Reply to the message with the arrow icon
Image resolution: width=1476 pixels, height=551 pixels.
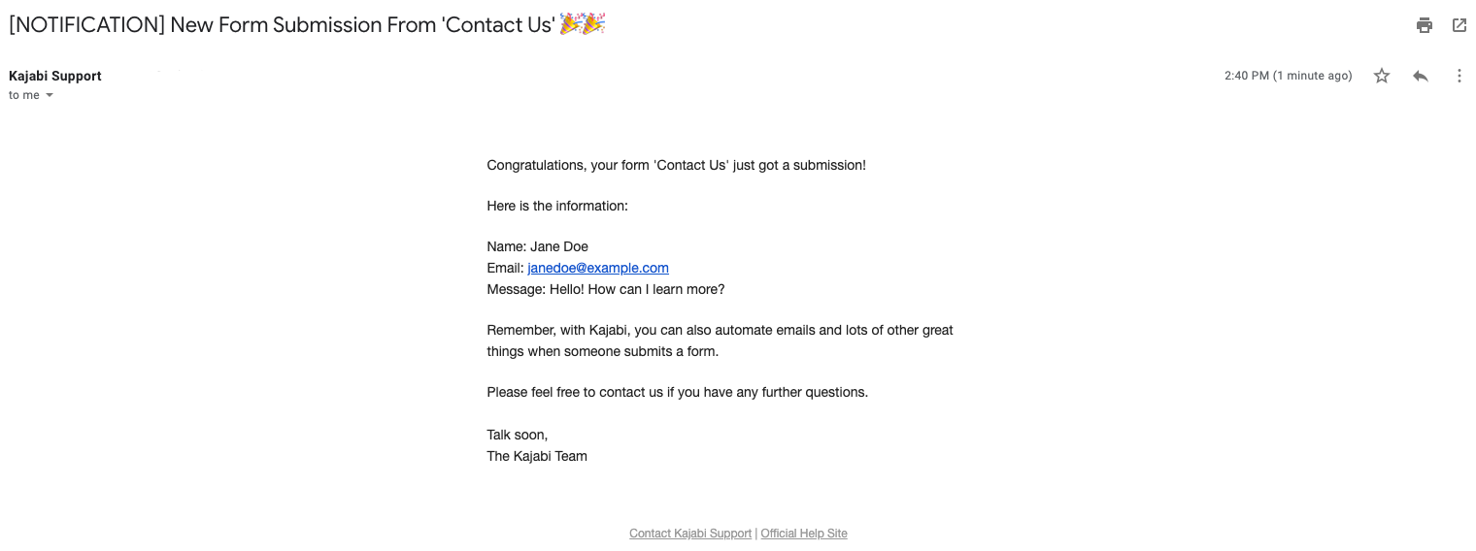point(1421,76)
